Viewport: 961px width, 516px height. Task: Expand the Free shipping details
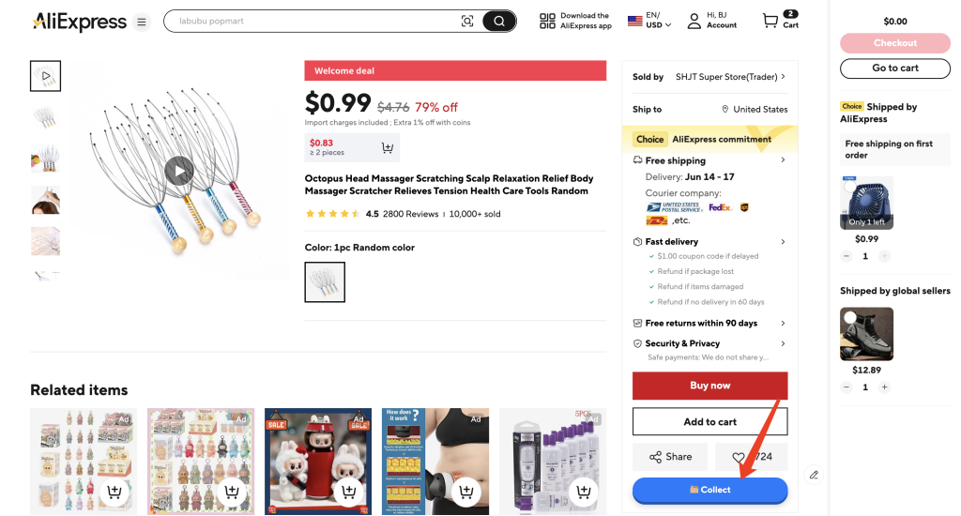(783, 160)
